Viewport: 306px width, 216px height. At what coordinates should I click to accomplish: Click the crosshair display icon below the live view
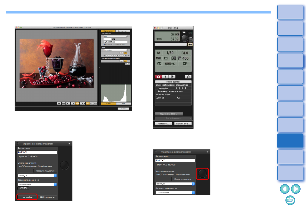coord(59,103)
